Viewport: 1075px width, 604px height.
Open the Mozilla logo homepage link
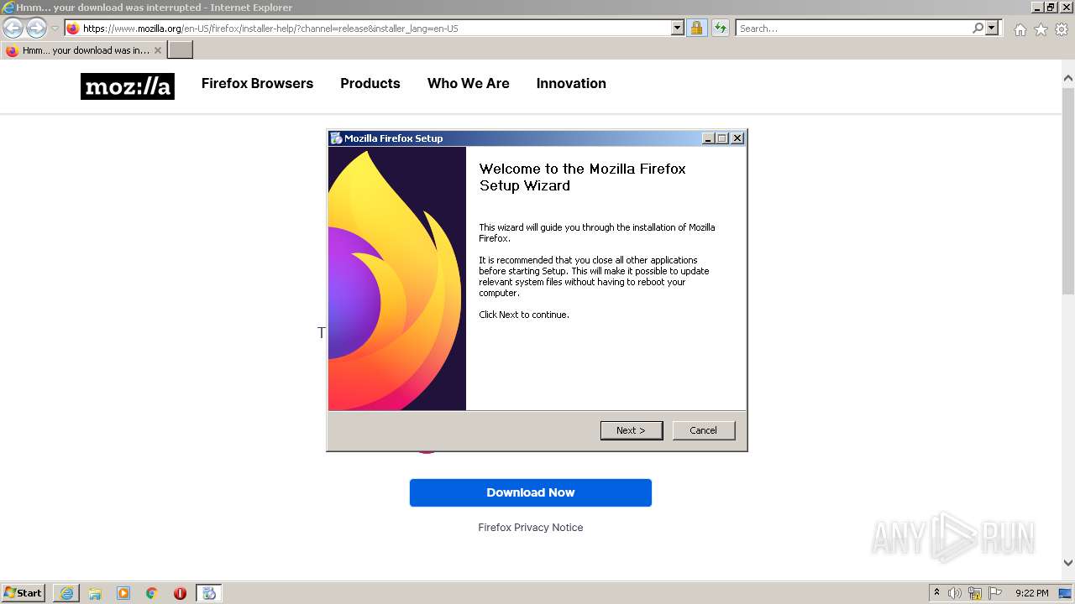tap(128, 86)
